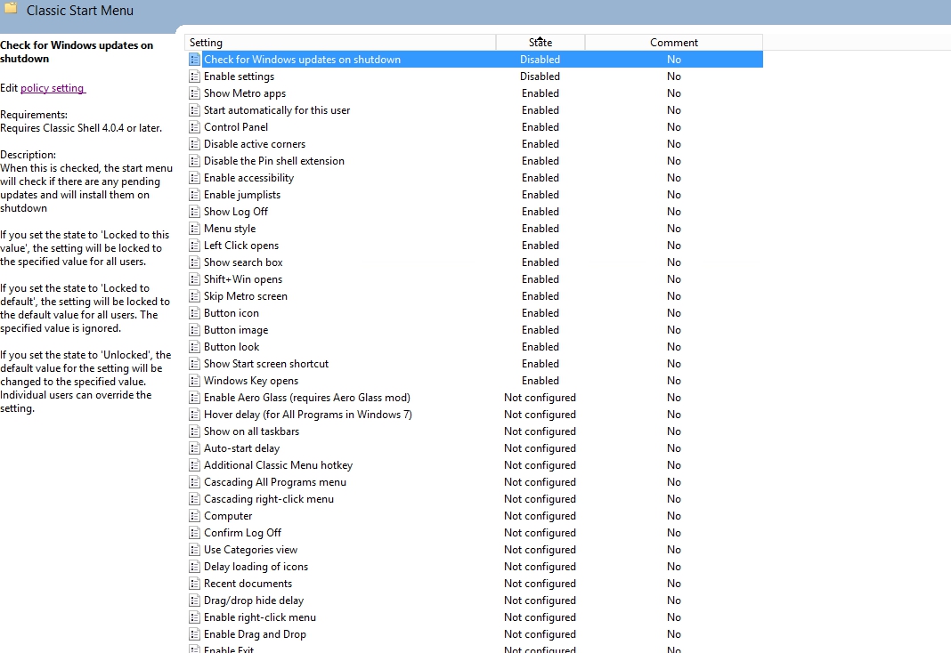
Task: Open the policy setting edit link
Action: [x=53, y=88]
